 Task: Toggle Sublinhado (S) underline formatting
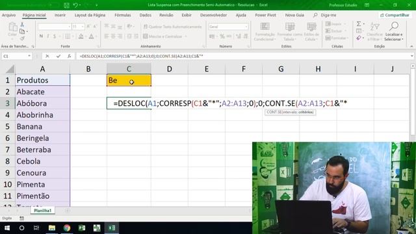coord(55,36)
